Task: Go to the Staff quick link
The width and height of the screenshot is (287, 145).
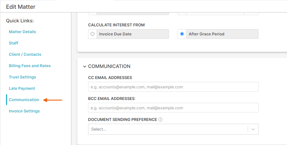Action: click(14, 43)
